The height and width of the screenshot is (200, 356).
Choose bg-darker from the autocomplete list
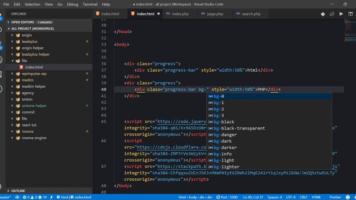269,148
